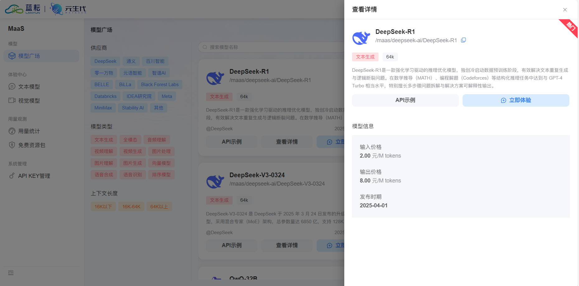Select the Databricks provider tag

(106, 96)
